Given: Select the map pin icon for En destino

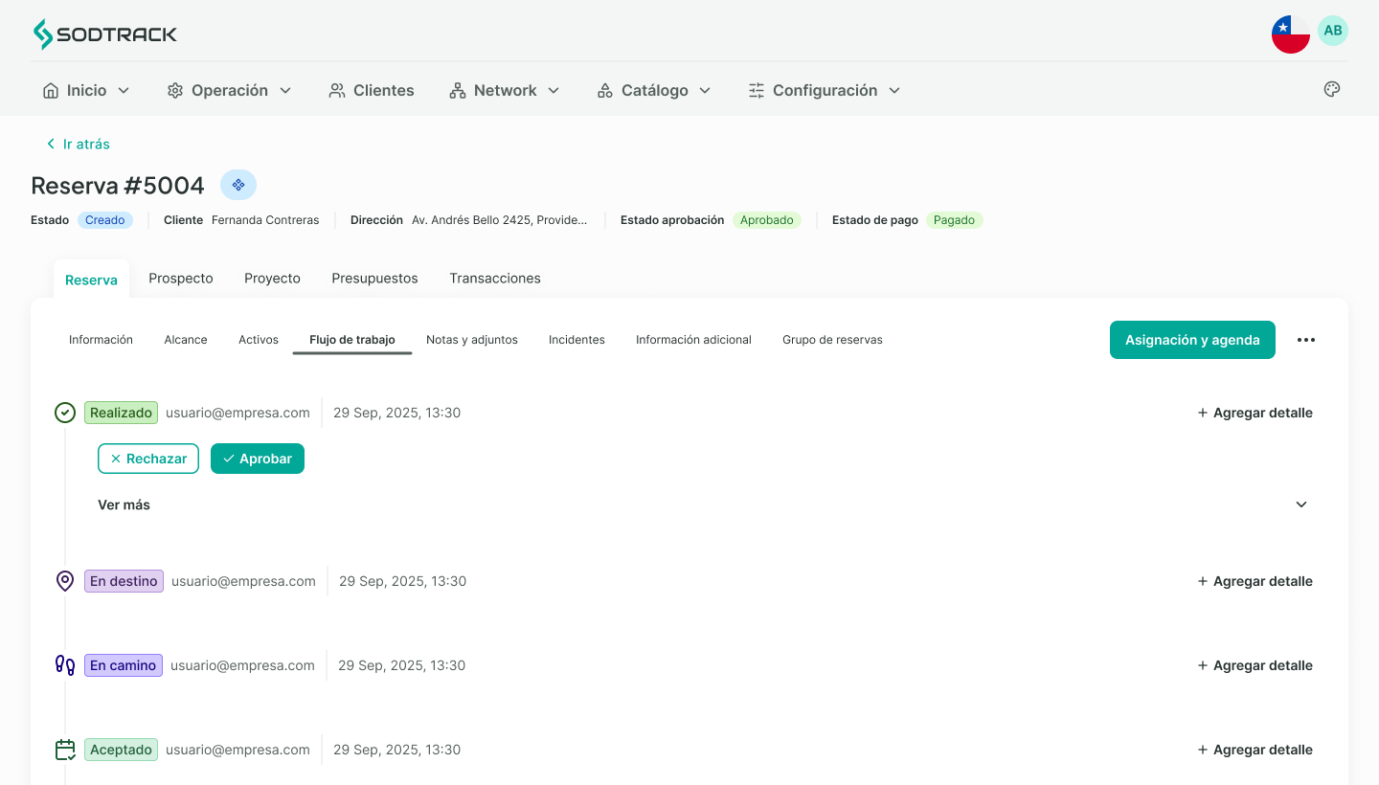Looking at the screenshot, I should [x=65, y=580].
